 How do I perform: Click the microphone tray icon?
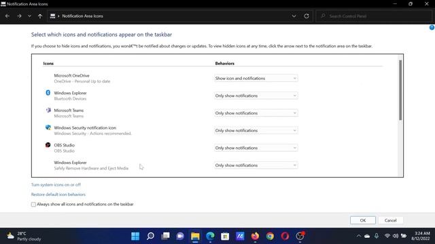[x=377, y=236]
